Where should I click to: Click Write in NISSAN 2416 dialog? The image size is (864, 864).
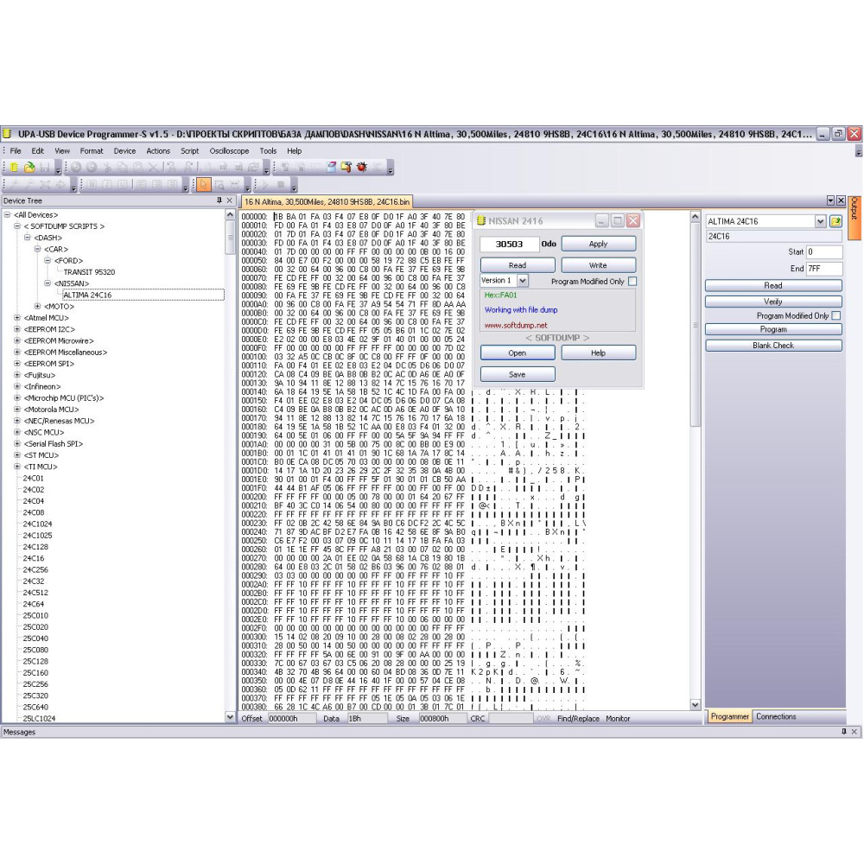coord(598,265)
